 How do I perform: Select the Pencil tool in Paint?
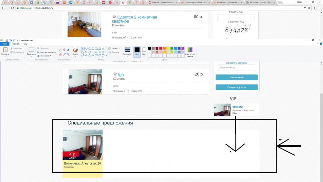click(x=60, y=50)
